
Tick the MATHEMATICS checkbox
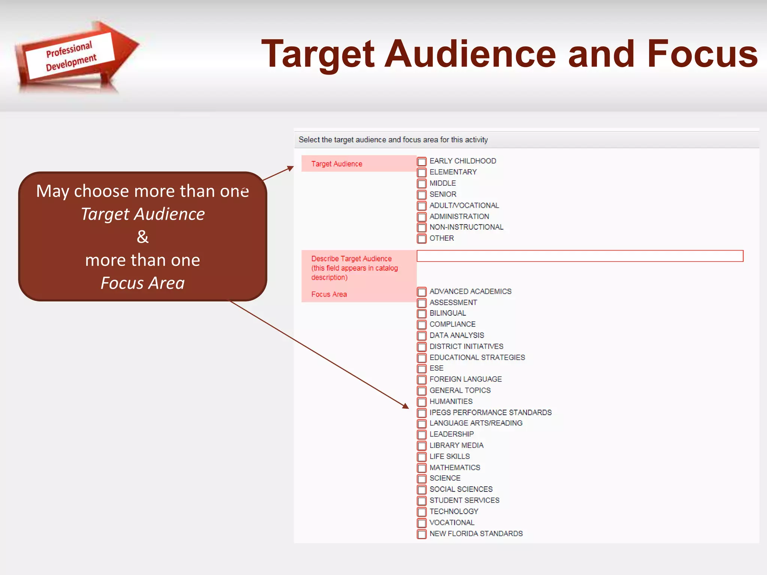[x=422, y=468]
